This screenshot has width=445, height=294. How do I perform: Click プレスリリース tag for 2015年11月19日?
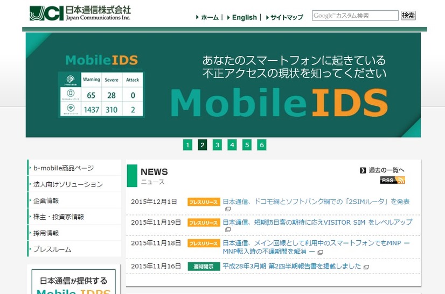(x=204, y=223)
